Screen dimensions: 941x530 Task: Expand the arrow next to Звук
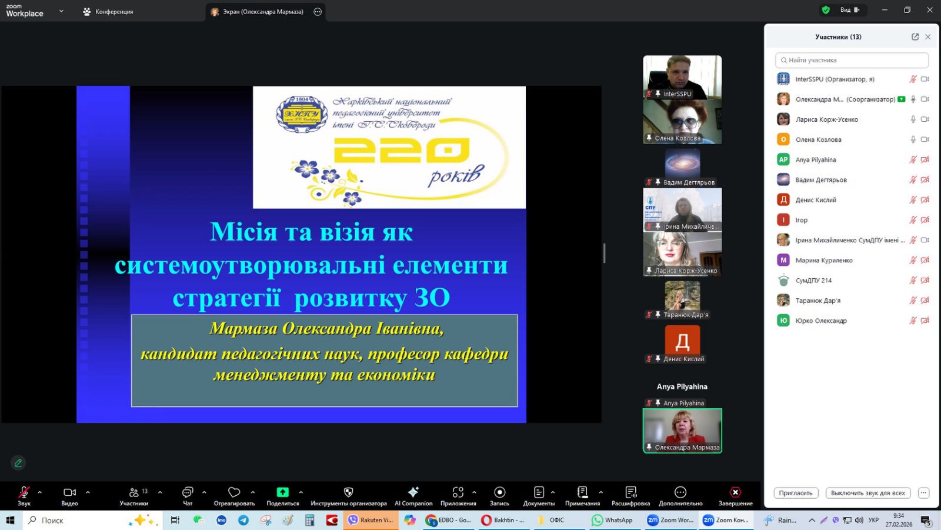tap(40, 492)
